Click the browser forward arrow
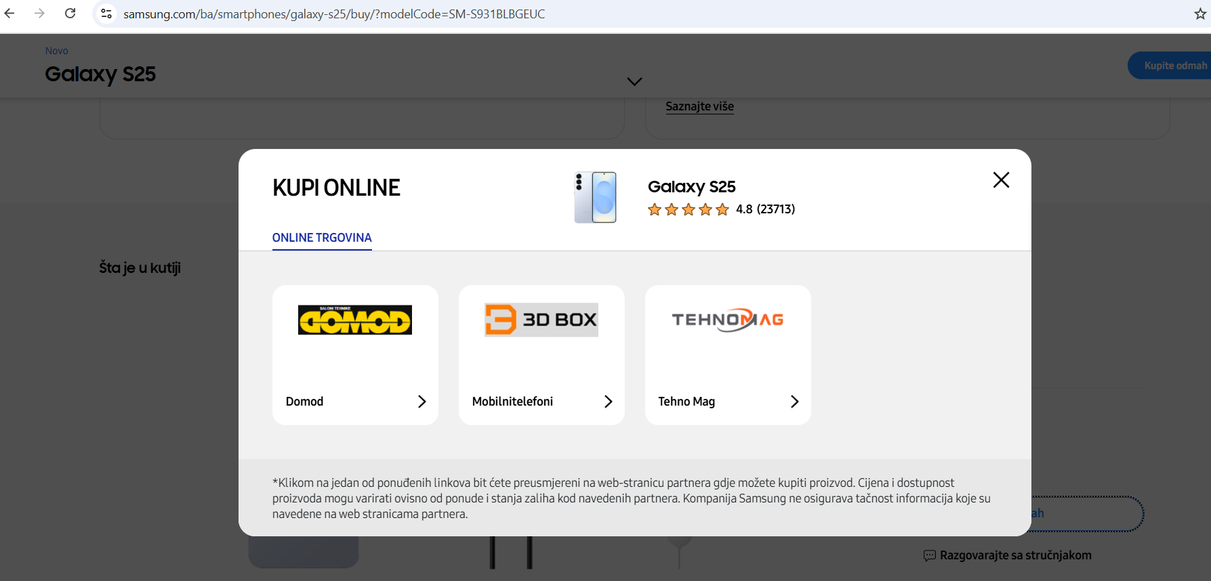The image size is (1211, 581). (x=39, y=14)
